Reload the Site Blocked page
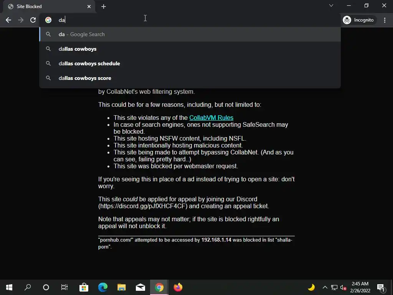Viewport: 393px width, 295px height. pos(33,20)
